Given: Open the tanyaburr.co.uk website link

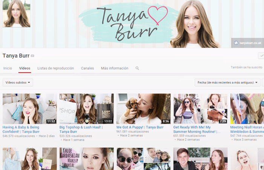Looking at the screenshot, I should [250, 43].
